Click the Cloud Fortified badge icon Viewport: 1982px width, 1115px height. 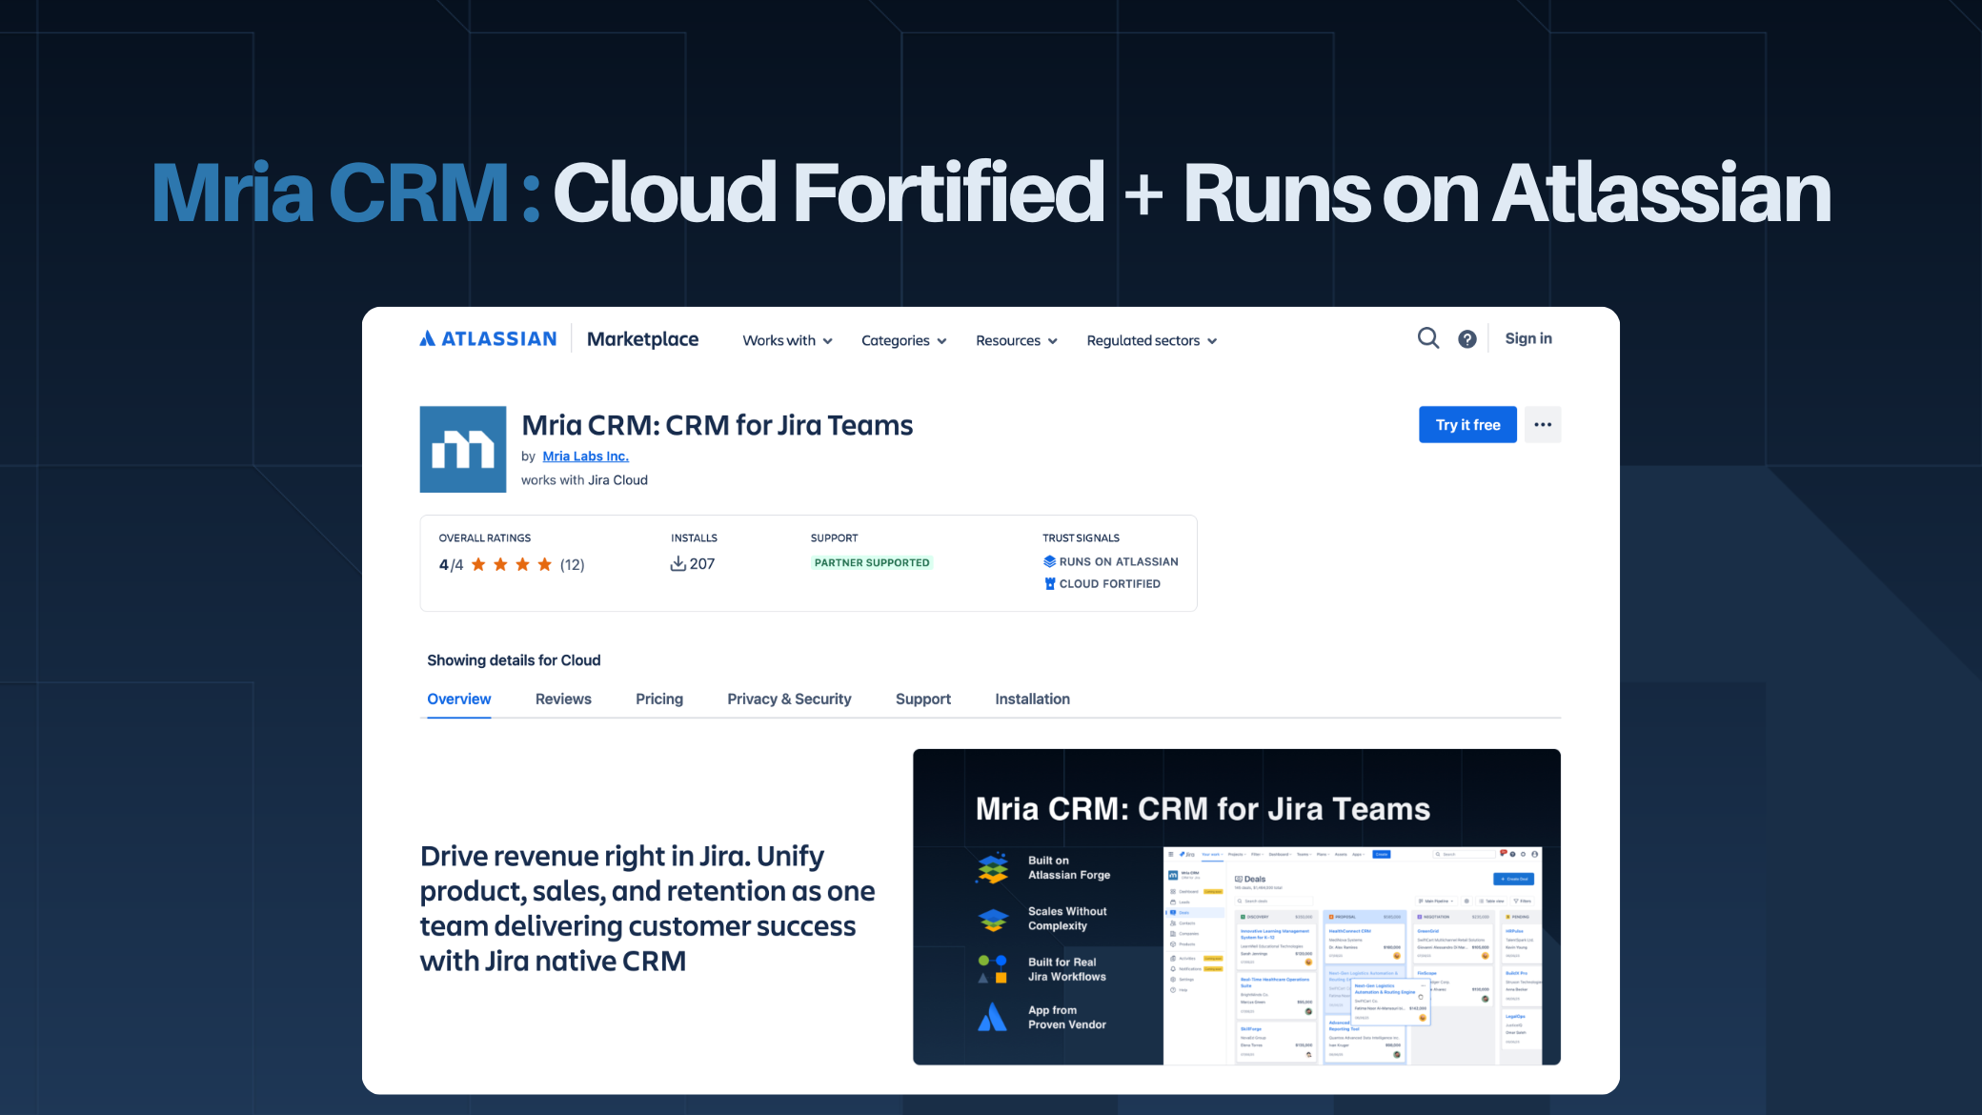point(1049,584)
